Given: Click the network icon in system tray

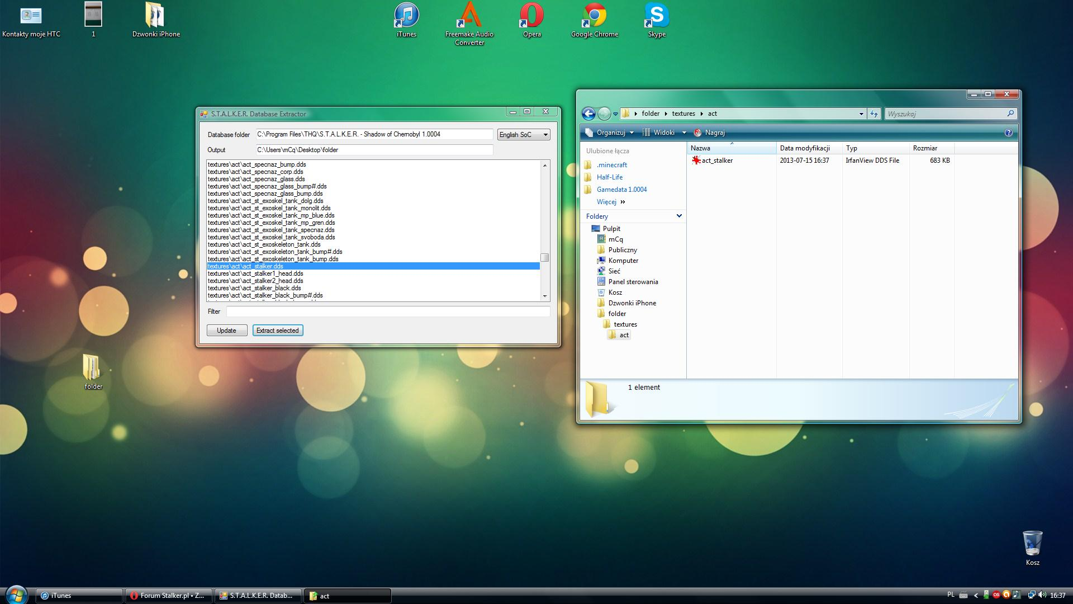Looking at the screenshot, I should (x=1032, y=595).
